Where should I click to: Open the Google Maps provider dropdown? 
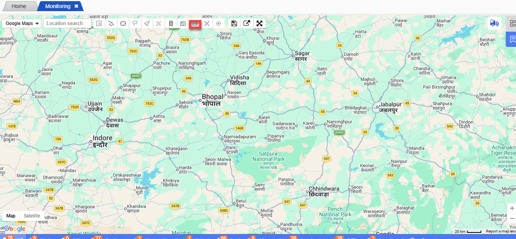point(23,23)
